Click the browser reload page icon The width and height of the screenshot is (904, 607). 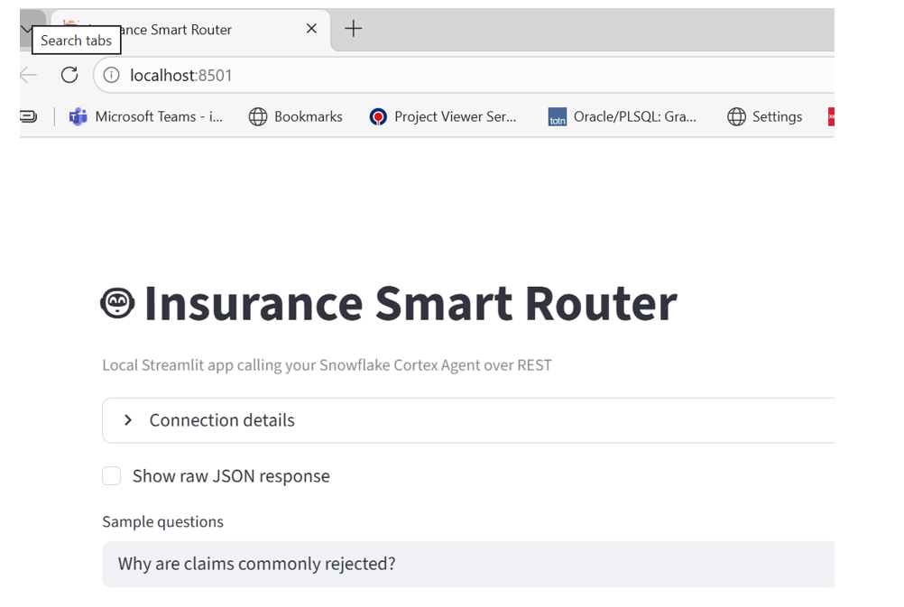point(69,75)
